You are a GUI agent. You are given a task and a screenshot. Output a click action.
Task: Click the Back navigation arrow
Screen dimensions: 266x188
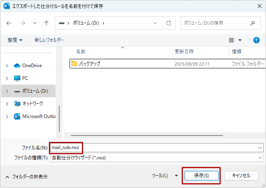[9, 23]
